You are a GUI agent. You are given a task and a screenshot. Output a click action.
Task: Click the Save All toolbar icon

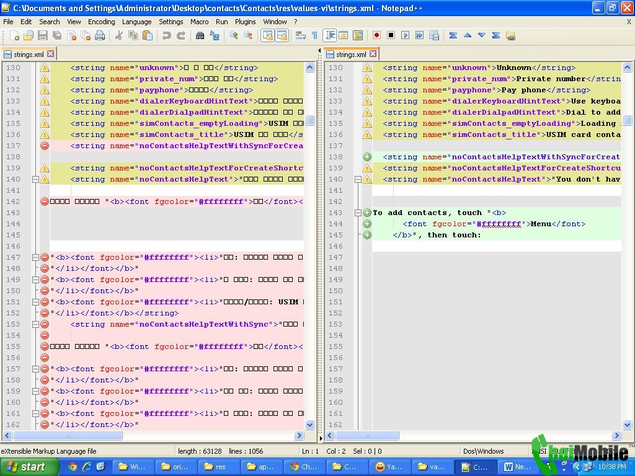click(x=57, y=36)
